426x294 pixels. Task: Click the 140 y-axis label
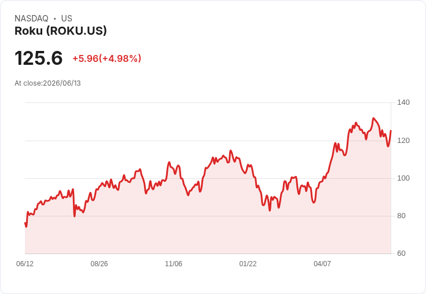tap(403, 102)
